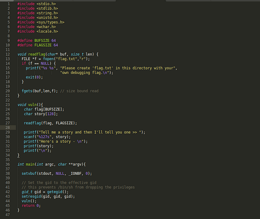Click the gid_t type on line 42
This screenshot has width=260, height=219.
click(x=27, y=192)
